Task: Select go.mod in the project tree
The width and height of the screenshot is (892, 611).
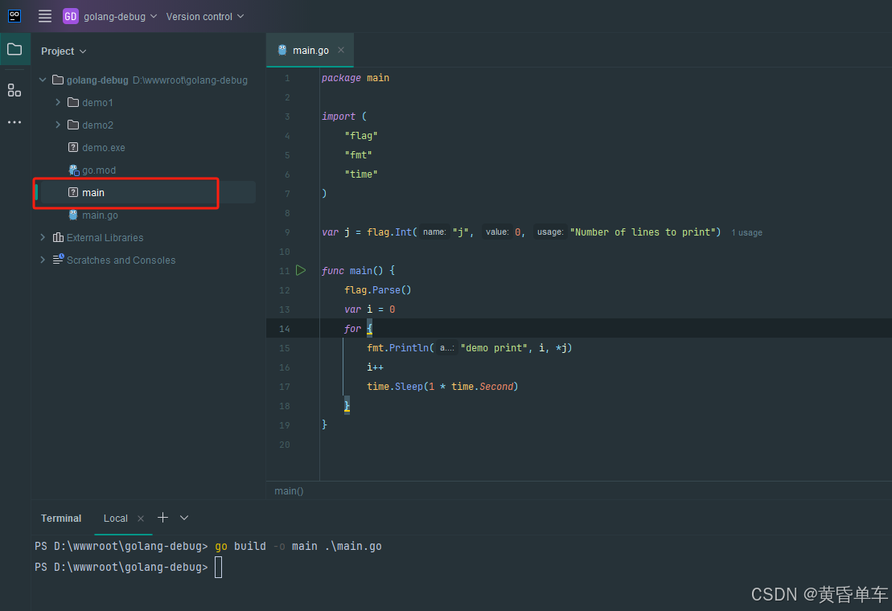Action: (98, 170)
